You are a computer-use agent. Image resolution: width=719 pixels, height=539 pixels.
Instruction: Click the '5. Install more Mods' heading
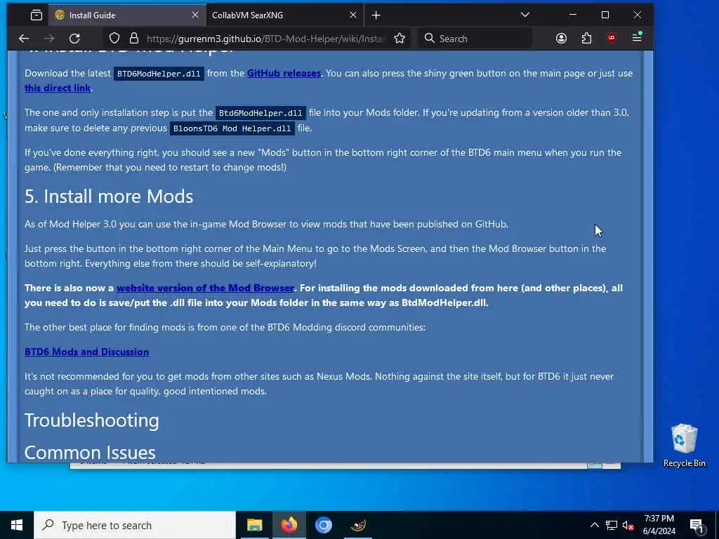click(109, 197)
